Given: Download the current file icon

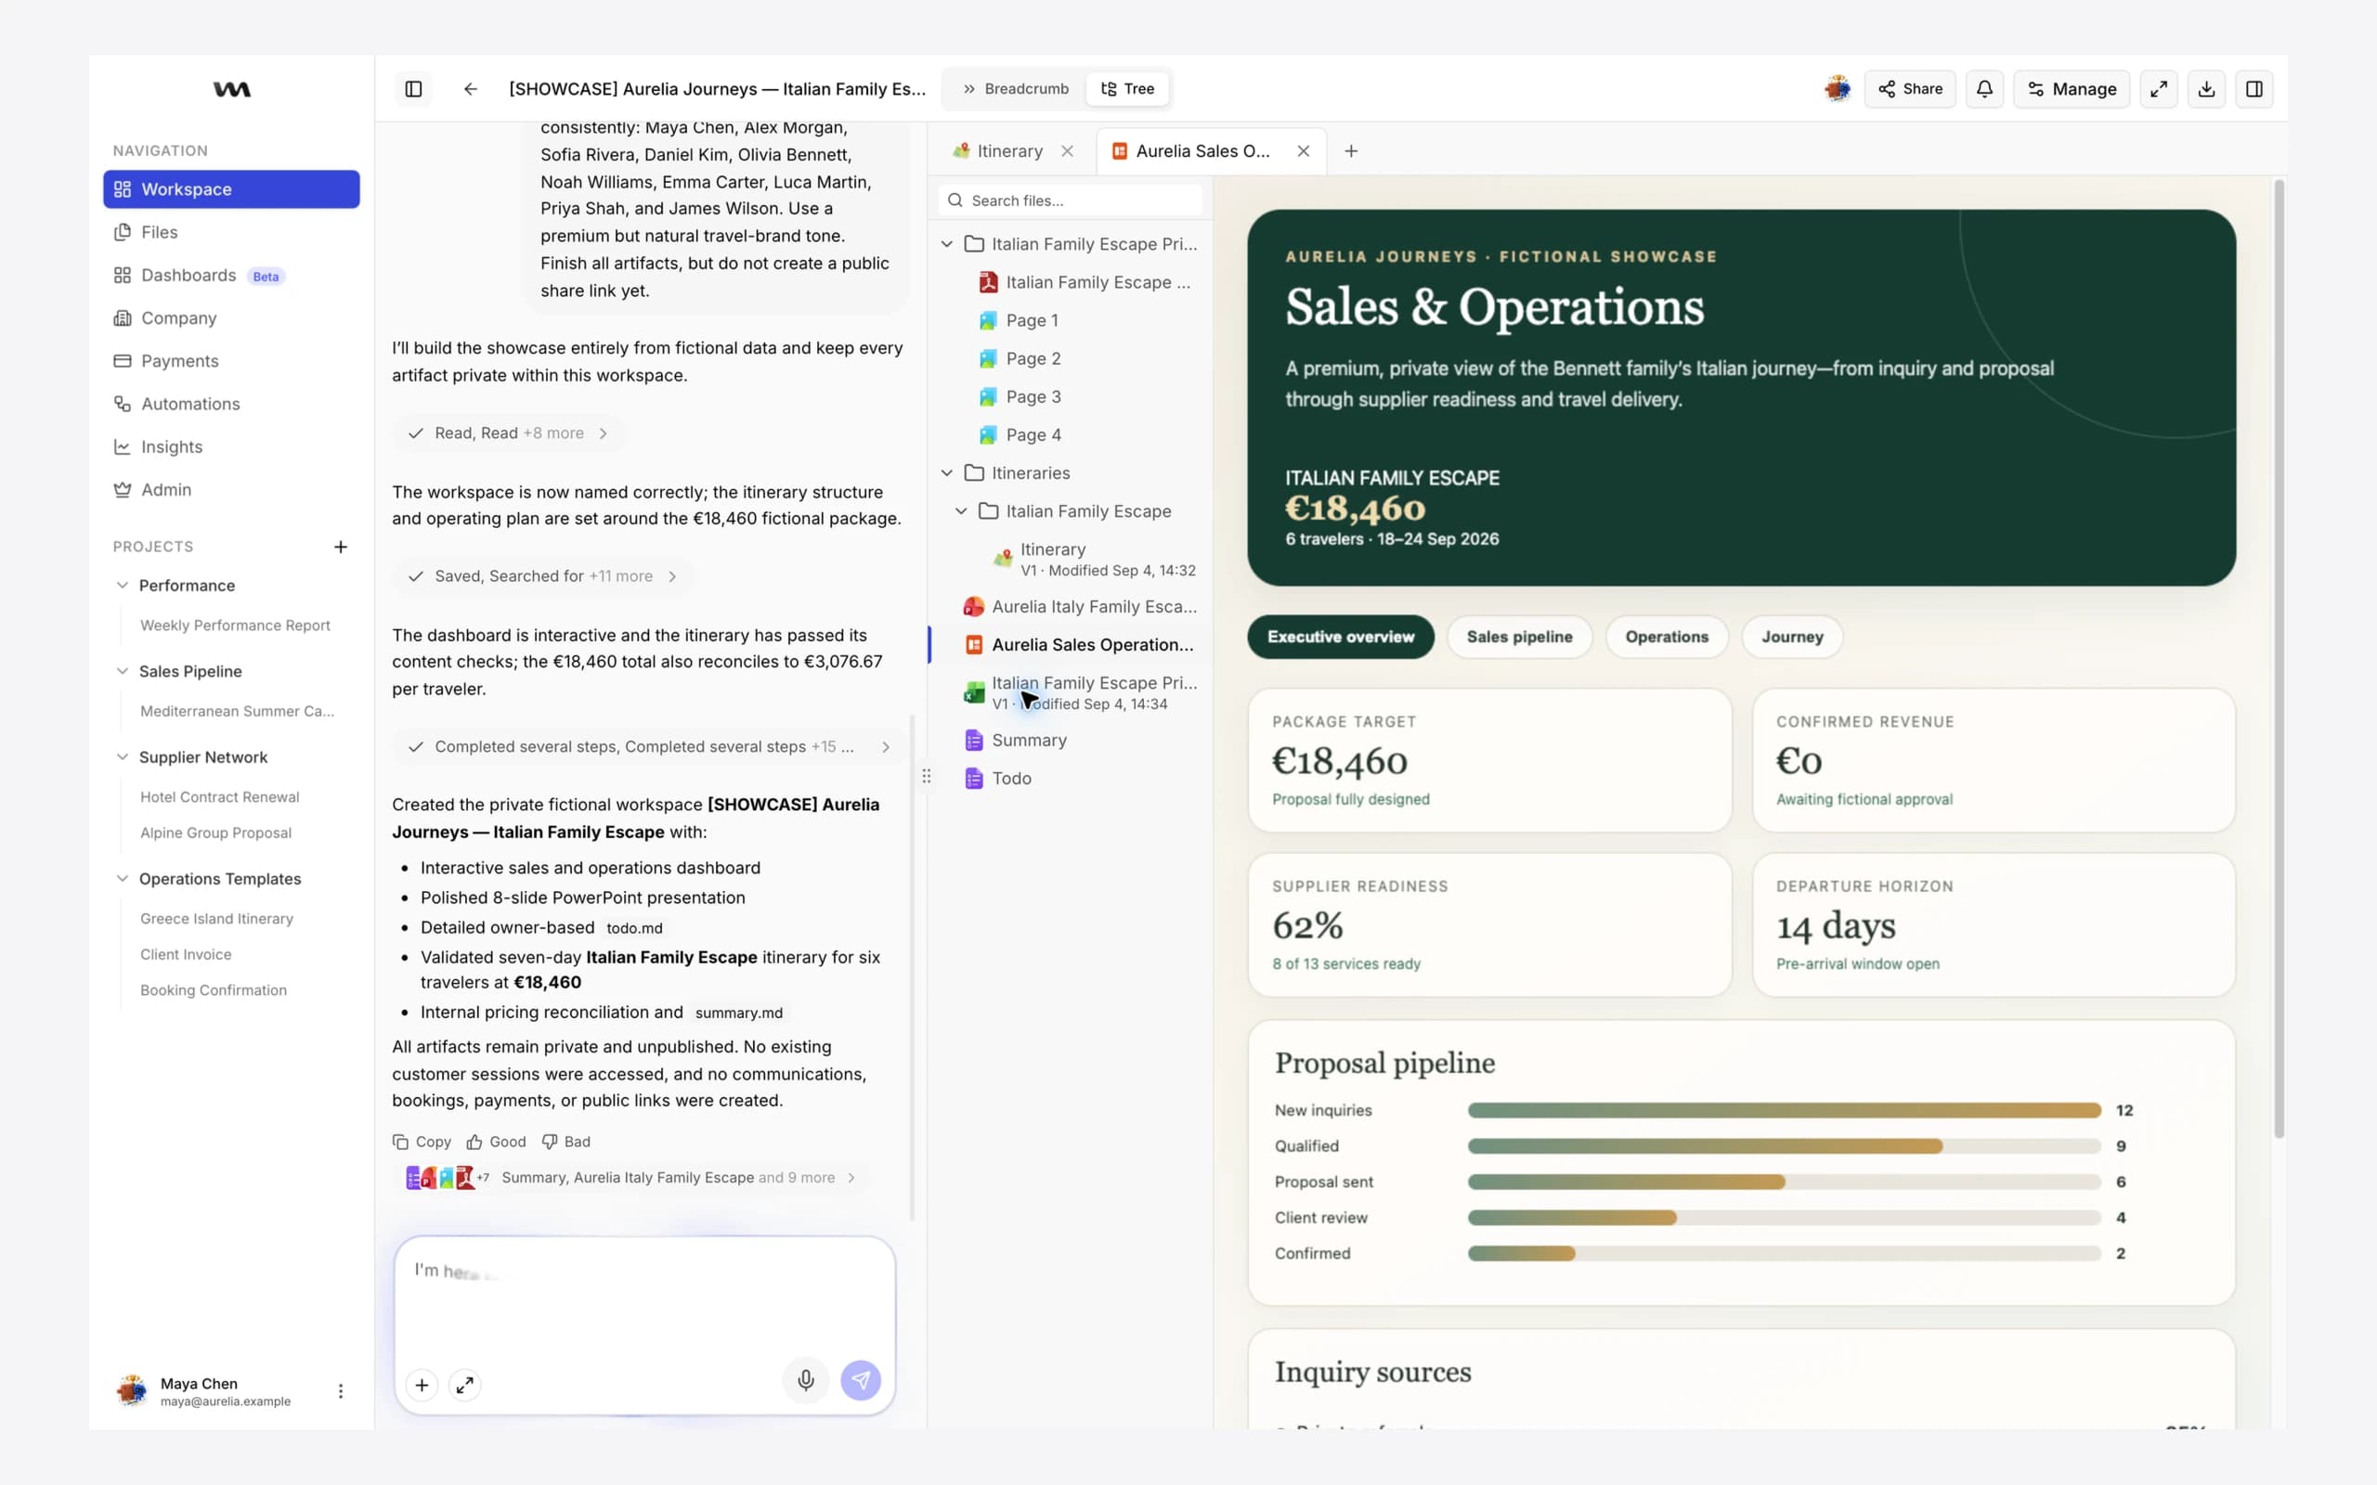Looking at the screenshot, I should 2206,89.
